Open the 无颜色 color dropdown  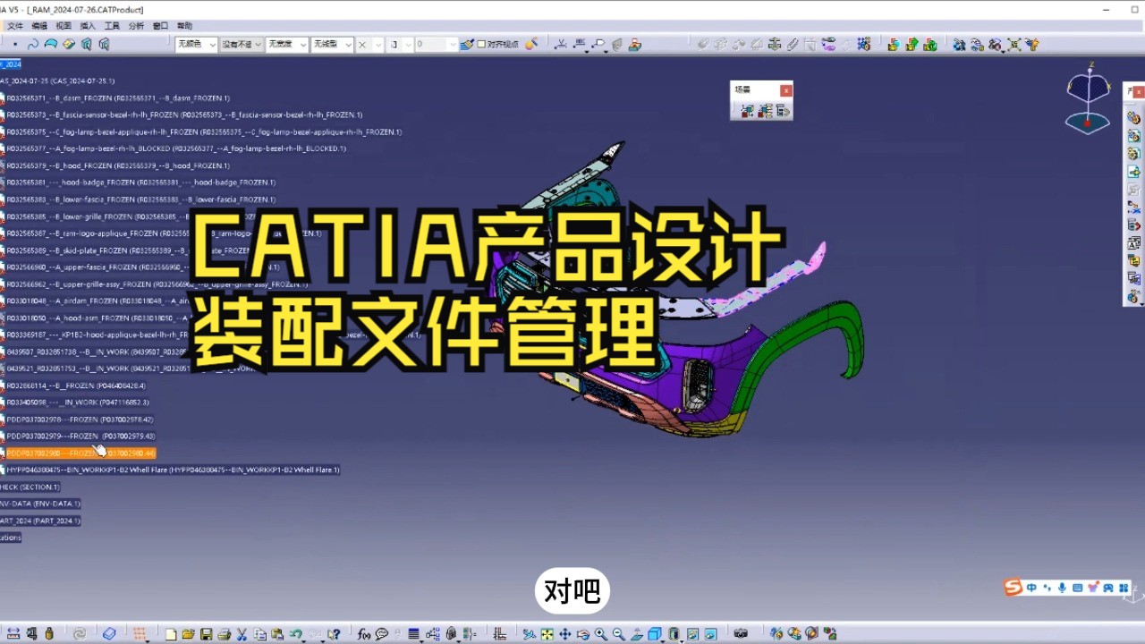tap(196, 44)
